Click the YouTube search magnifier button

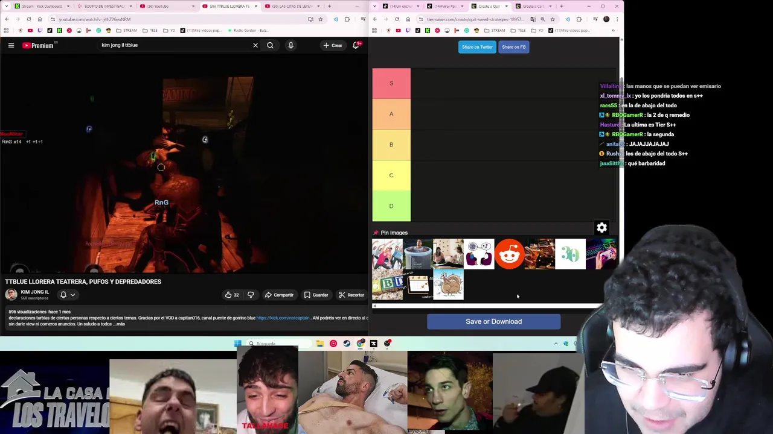coord(270,45)
